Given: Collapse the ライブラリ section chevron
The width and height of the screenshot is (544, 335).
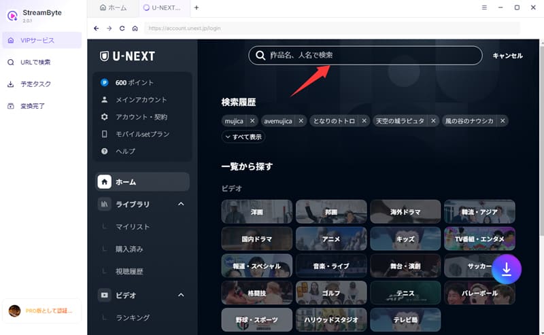Looking at the screenshot, I should tap(181, 204).
